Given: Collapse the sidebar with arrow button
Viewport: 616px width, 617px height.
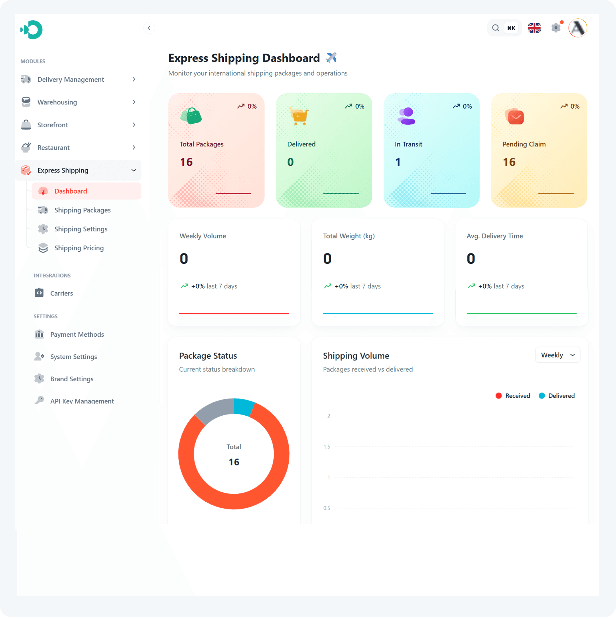Looking at the screenshot, I should [149, 28].
